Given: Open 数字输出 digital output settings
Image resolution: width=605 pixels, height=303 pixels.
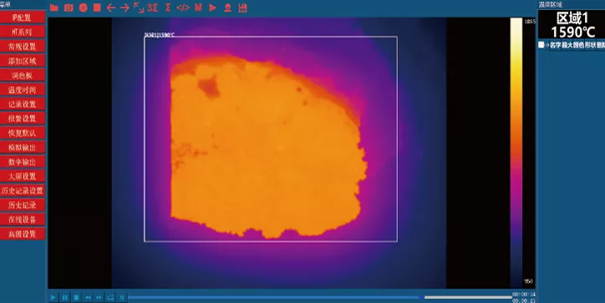Looking at the screenshot, I should pyautogui.click(x=23, y=162).
